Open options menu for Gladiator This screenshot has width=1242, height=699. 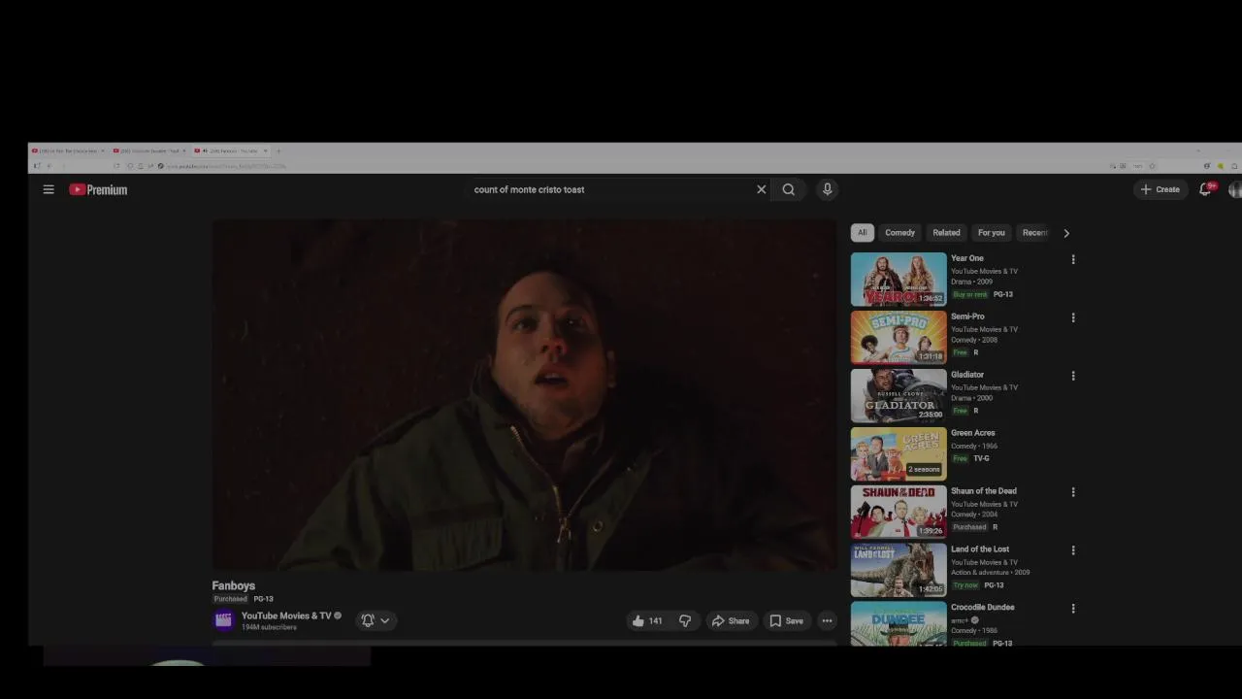(x=1073, y=376)
